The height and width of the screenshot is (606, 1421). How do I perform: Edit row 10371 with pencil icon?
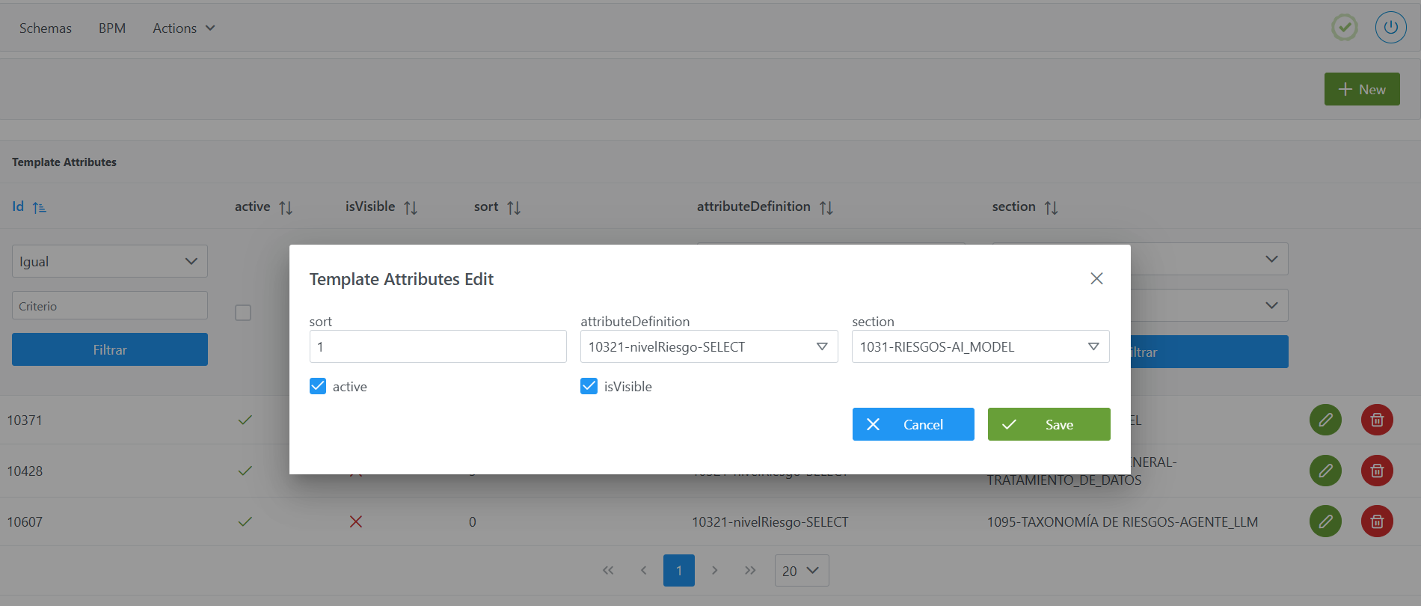click(x=1325, y=420)
